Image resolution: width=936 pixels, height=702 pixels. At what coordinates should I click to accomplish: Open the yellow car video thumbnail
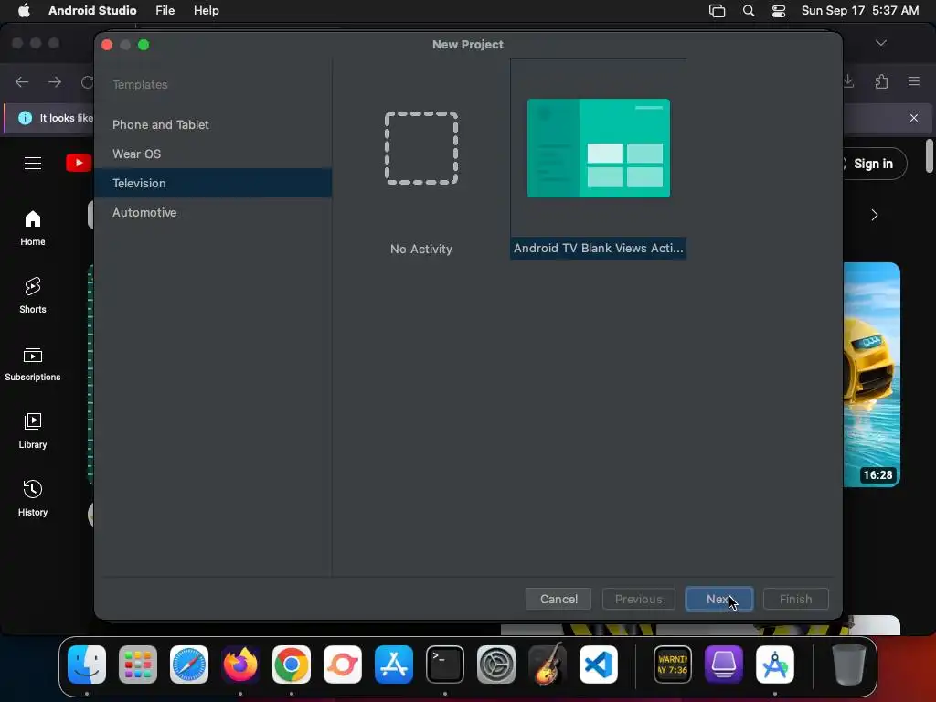(x=871, y=374)
